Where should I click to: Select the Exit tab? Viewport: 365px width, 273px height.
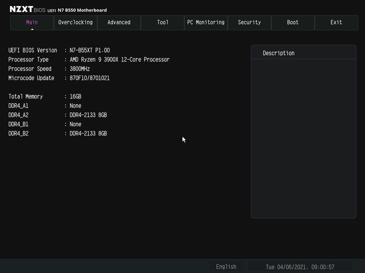(336, 22)
